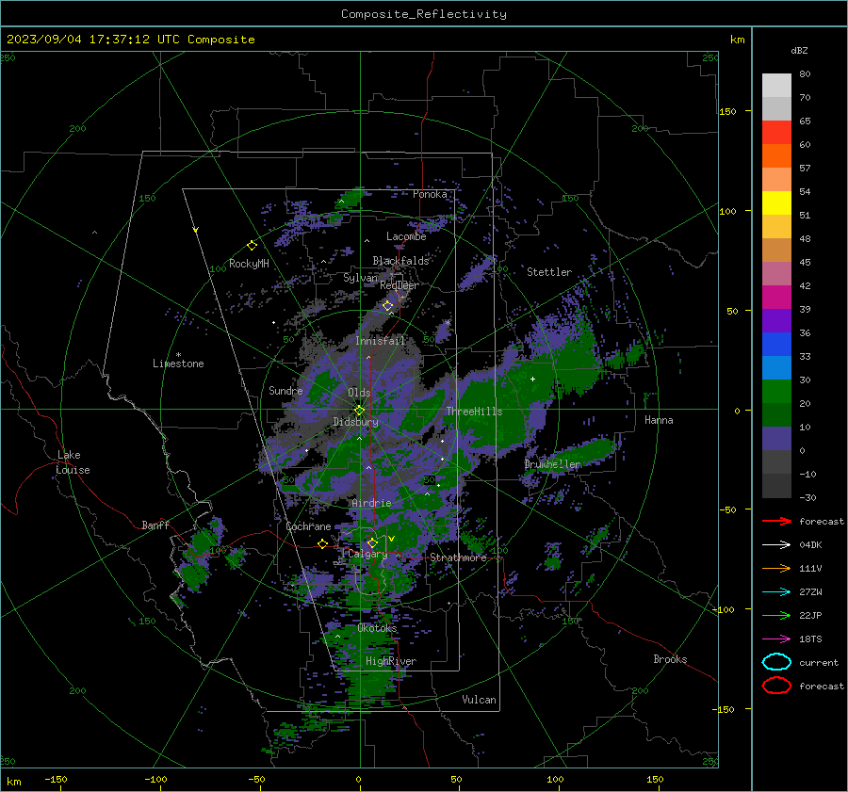Click the Limestone label

(178, 364)
